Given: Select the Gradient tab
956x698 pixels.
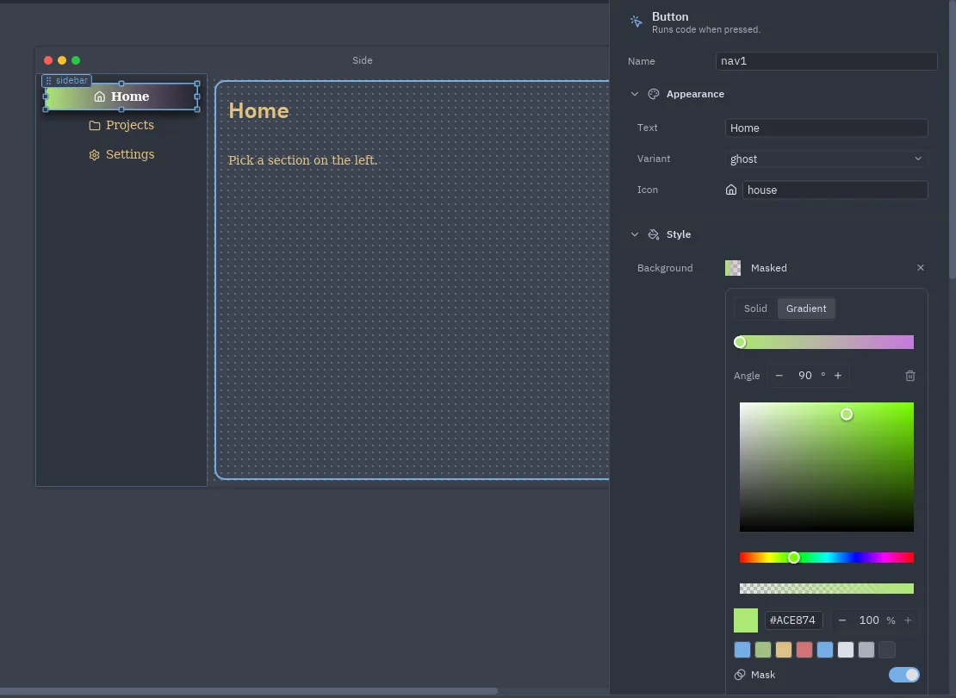Looking at the screenshot, I should pos(806,308).
